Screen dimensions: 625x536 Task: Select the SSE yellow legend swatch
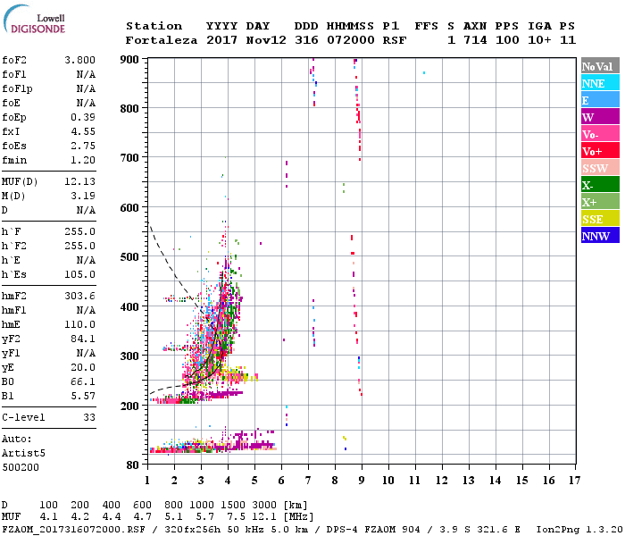(600, 219)
